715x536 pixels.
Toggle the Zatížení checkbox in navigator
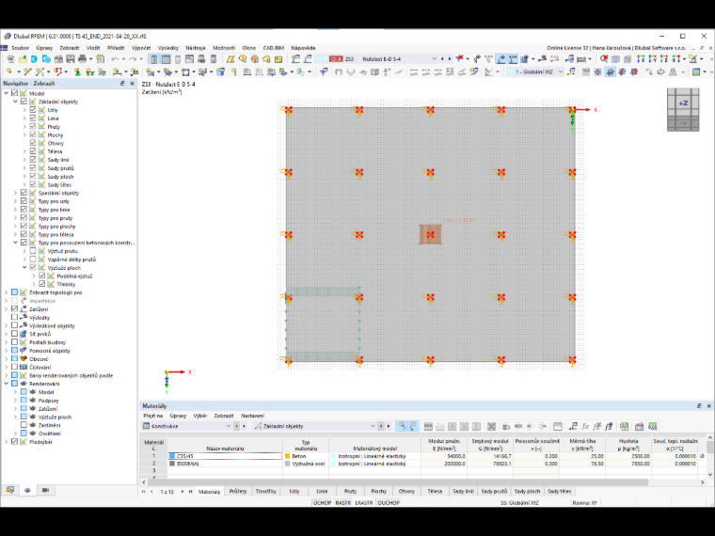(x=15, y=309)
